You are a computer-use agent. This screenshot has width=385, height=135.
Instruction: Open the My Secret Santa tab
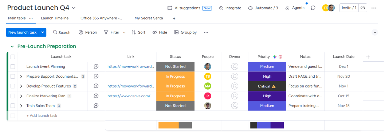149,18
